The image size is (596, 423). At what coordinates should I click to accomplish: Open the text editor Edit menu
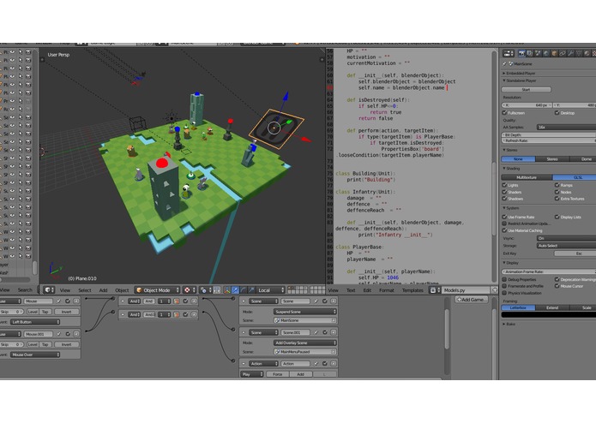pyautogui.click(x=367, y=289)
